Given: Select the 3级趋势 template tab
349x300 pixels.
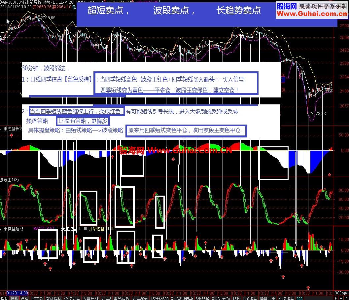Looking at the screenshot, I should pyautogui.click(x=202, y=298).
